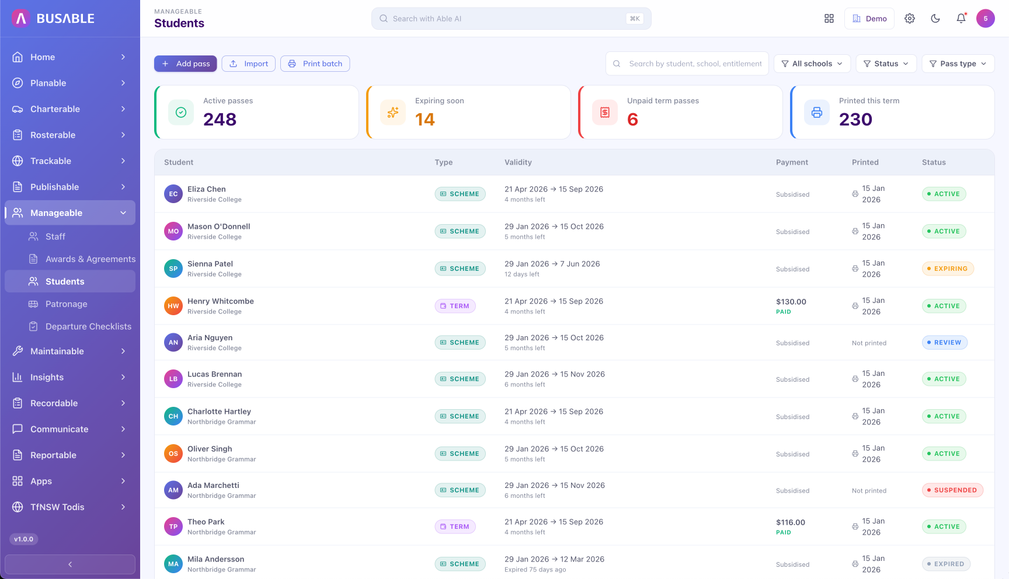Click the user avatar in top bar
1009x579 pixels.
tap(985, 19)
